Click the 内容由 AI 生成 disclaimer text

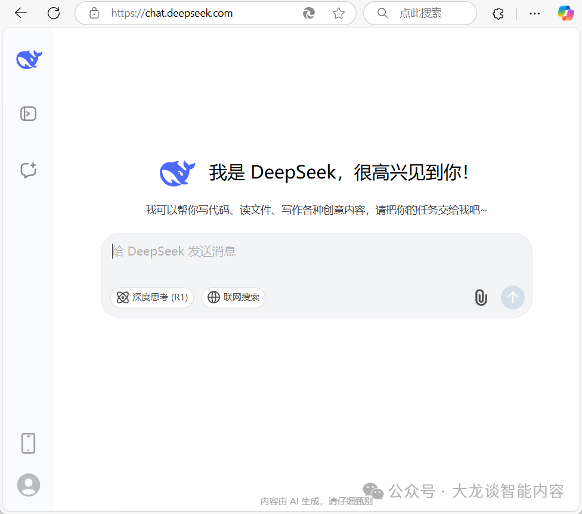pos(316,501)
